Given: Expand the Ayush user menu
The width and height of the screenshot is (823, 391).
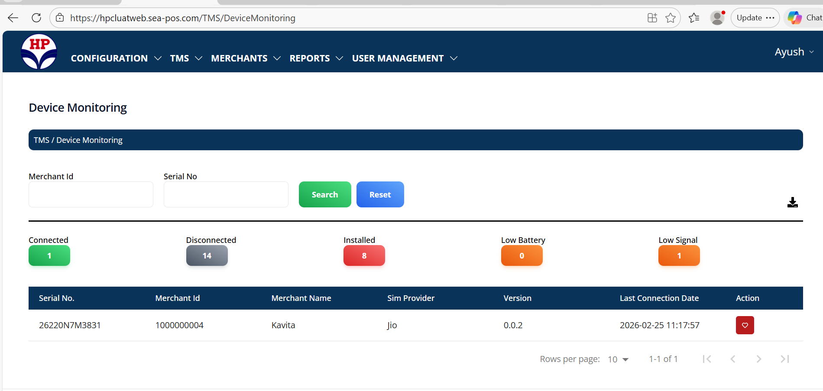Looking at the screenshot, I should [x=794, y=52].
